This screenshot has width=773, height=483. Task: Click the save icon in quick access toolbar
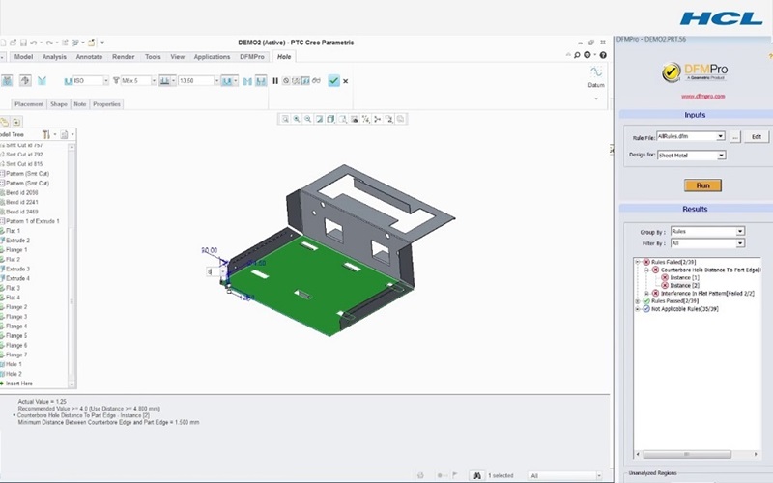coord(23,43)
